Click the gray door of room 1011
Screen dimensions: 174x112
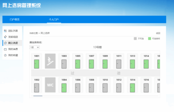119,64
